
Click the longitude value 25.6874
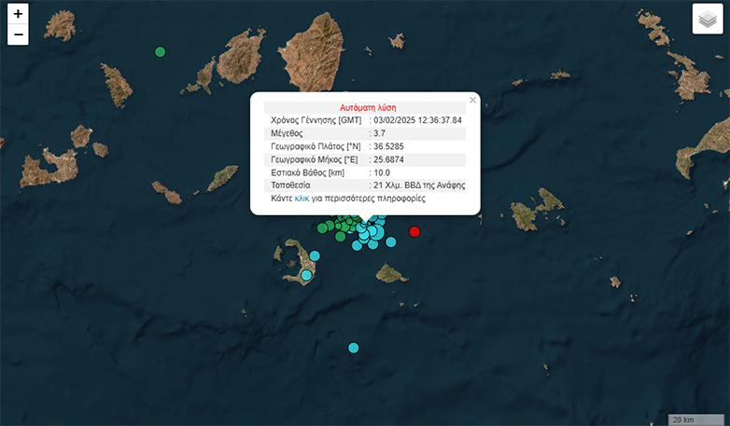(388, 159)
